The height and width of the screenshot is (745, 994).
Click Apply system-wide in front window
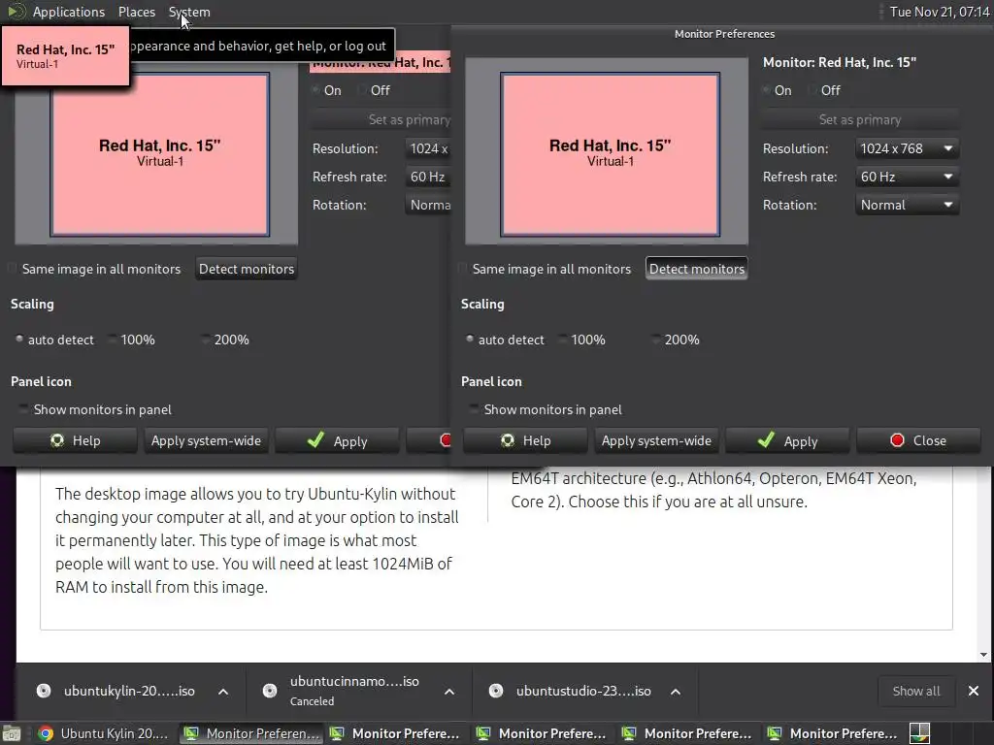coord(656,440)
